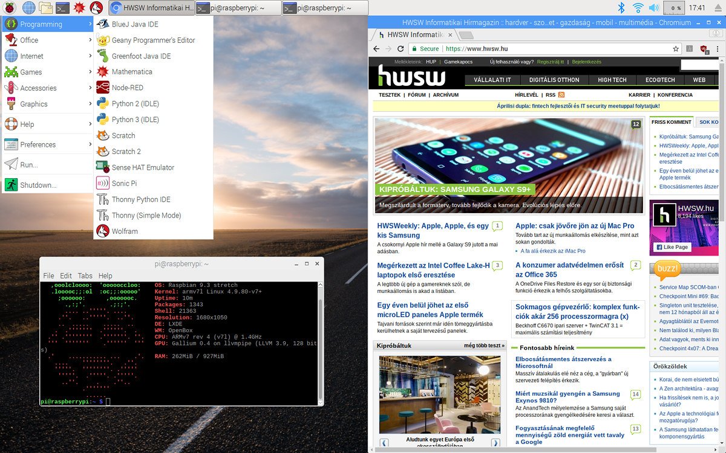Expand the Office submenu
Viewport: 726px width, 453px height.
[48, 40]
